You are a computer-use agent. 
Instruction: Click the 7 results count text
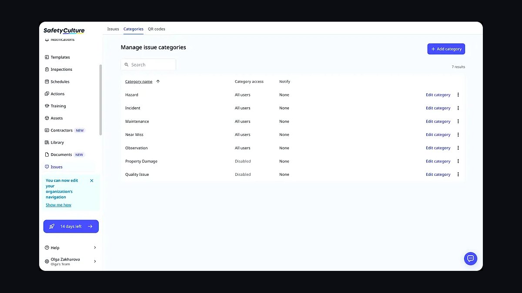[458, 67]
